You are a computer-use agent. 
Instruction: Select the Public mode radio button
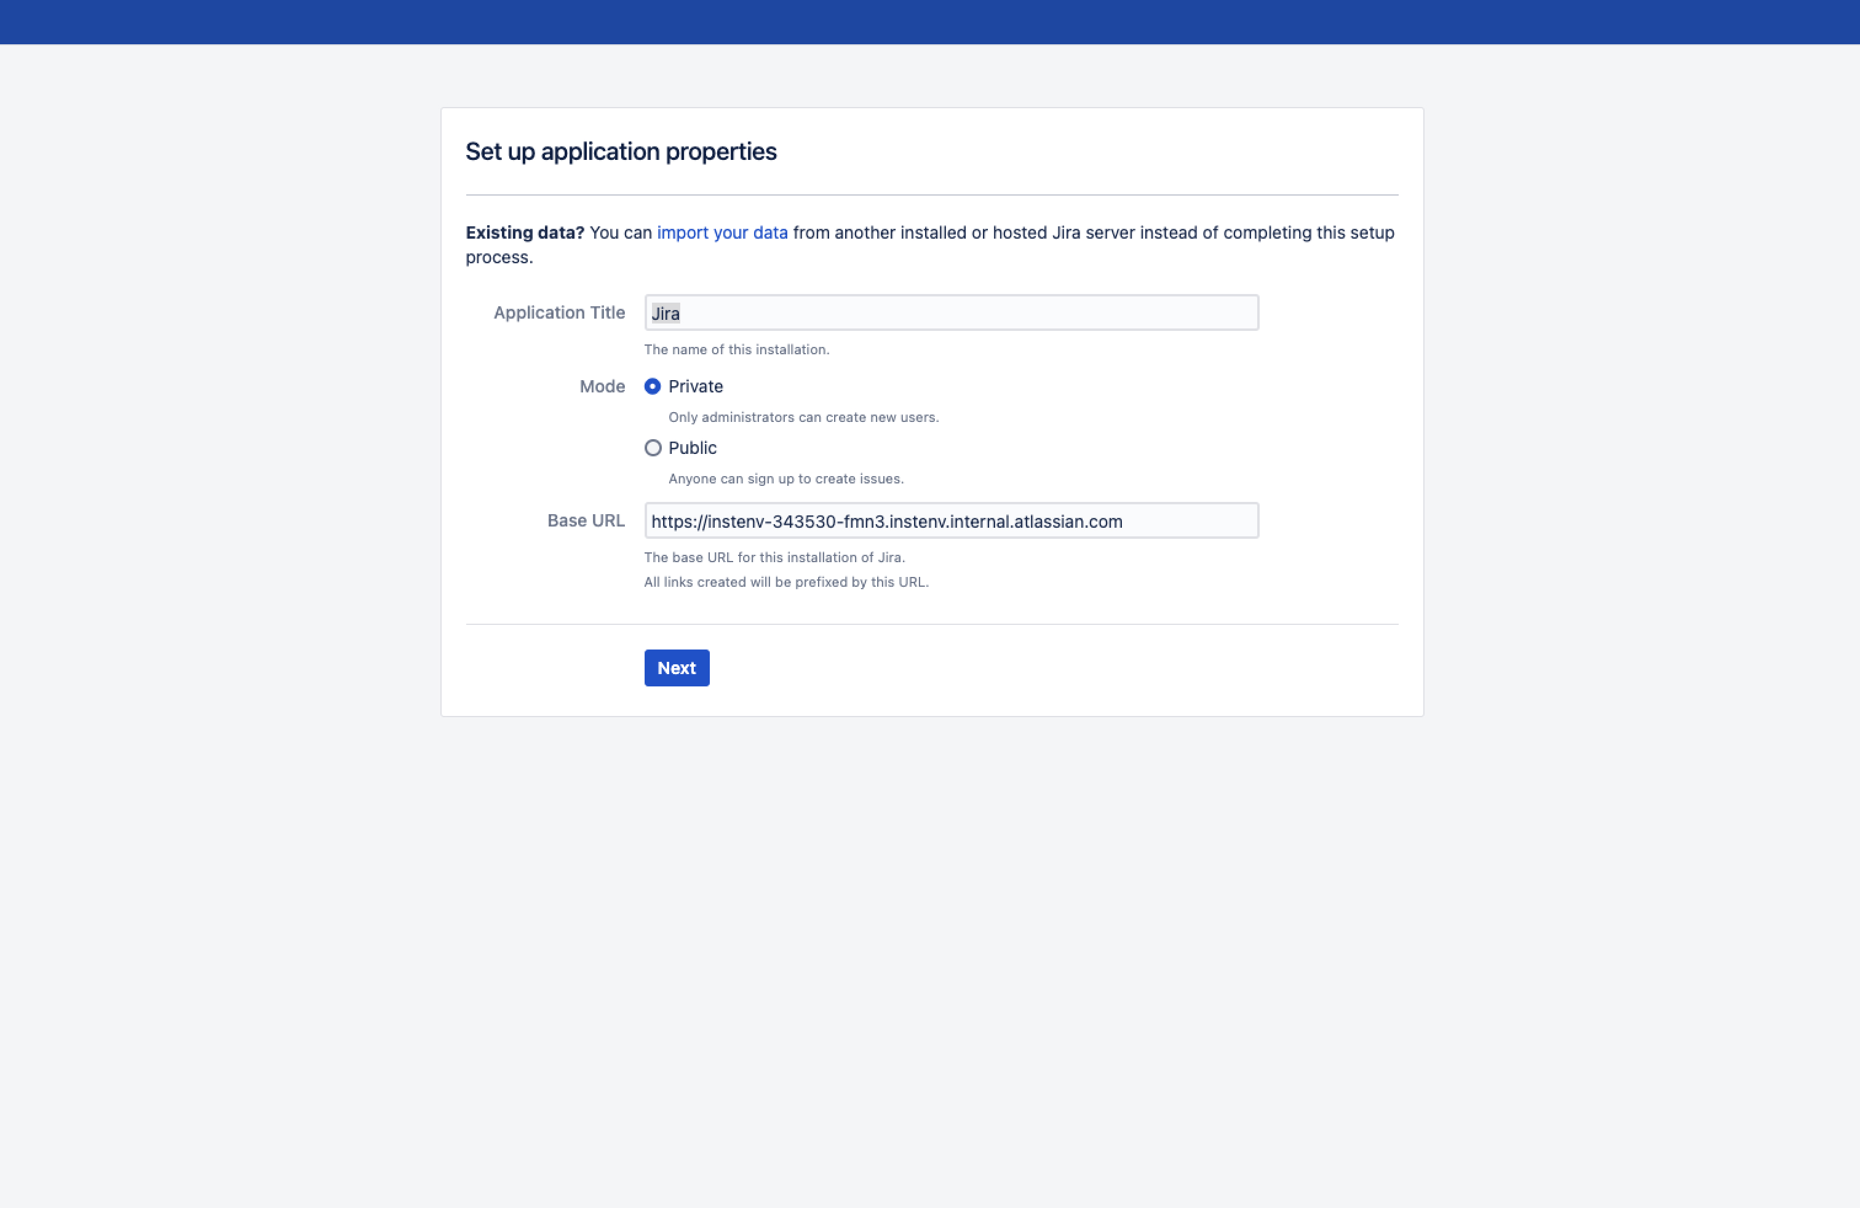point(653,448)
